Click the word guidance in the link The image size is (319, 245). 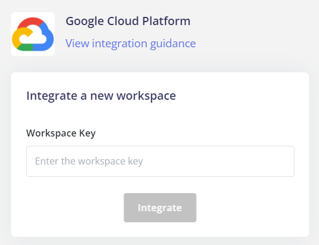173,44
